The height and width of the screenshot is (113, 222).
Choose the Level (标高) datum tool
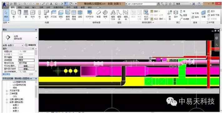[x=195, y=13]
